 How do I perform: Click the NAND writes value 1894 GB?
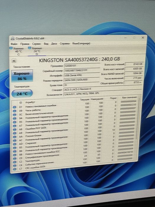click(133, 73)
